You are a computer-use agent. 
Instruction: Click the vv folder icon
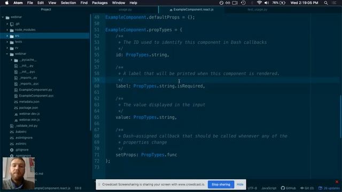coord(12,48)
